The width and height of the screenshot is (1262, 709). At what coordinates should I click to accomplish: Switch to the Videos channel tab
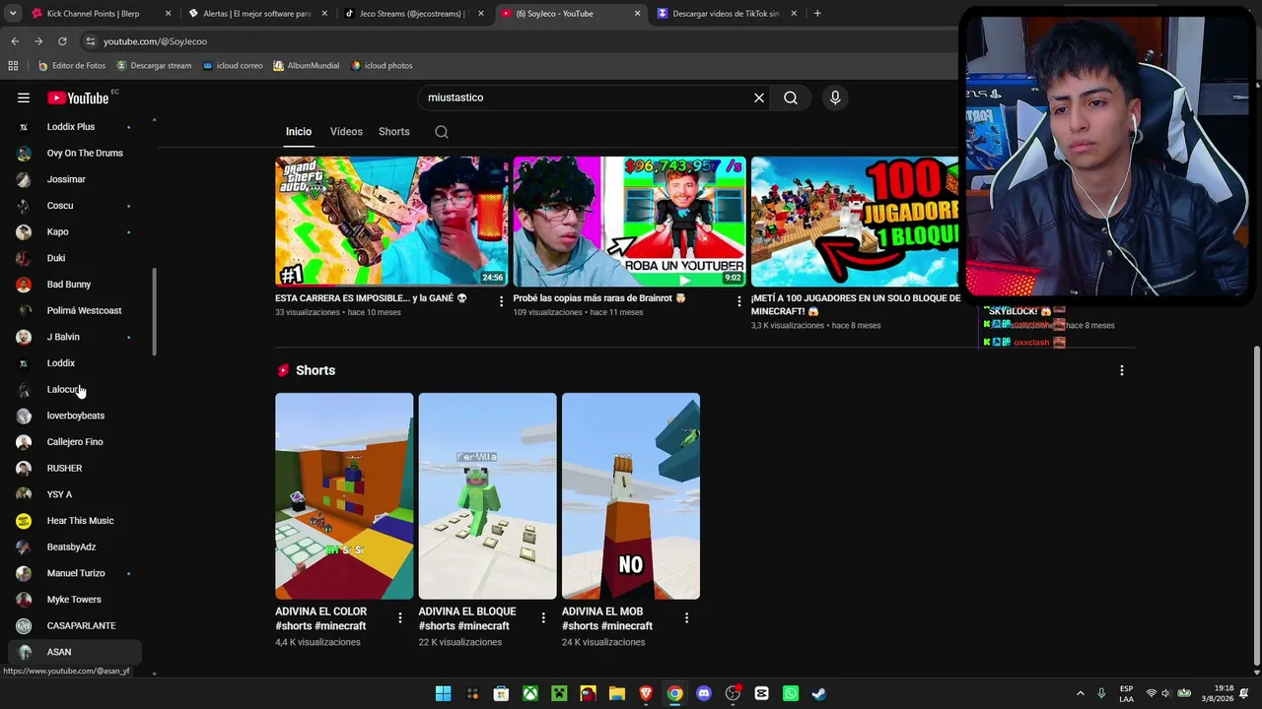(x=346, y=132)
